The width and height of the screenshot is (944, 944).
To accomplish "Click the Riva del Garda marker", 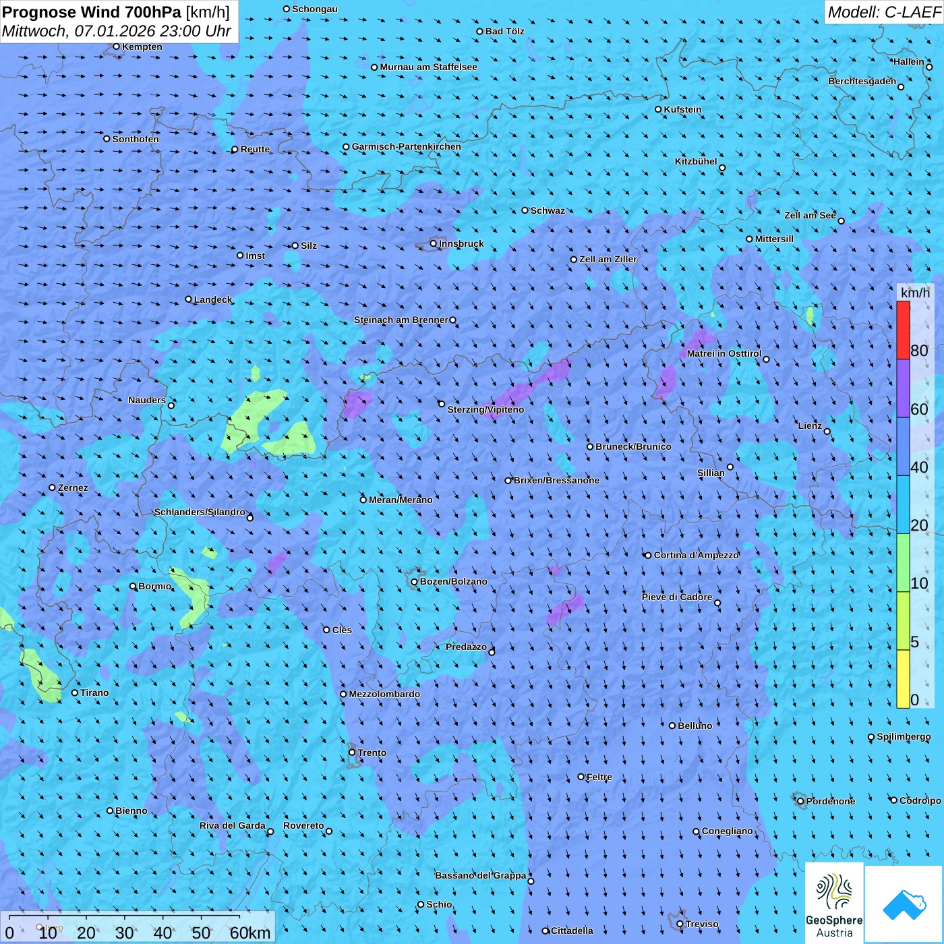I will 270,831.
